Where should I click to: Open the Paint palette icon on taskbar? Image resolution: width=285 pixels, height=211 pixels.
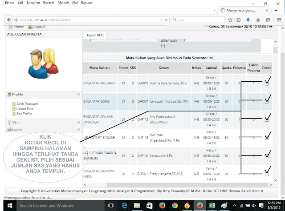coord(224,206)
